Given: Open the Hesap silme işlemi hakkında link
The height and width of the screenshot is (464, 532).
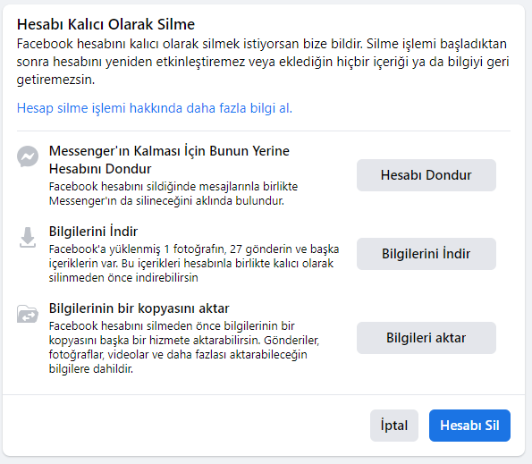Looking at the screenshot, I should point(155,108).
